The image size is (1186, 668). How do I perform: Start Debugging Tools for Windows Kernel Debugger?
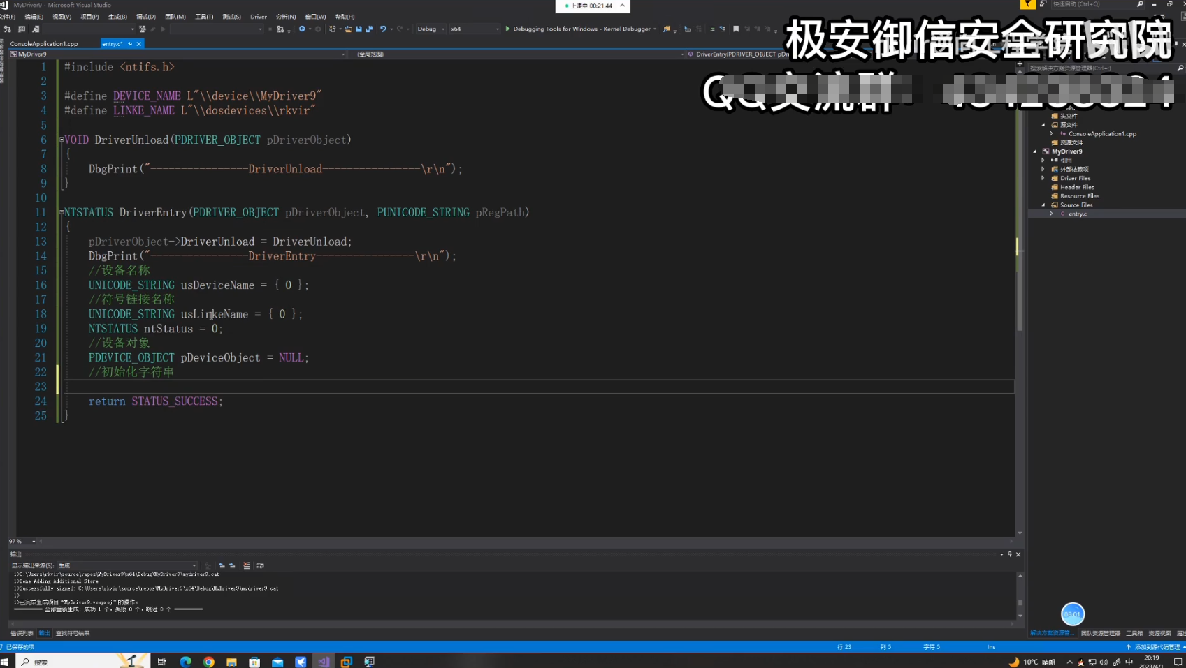[581, 29]
